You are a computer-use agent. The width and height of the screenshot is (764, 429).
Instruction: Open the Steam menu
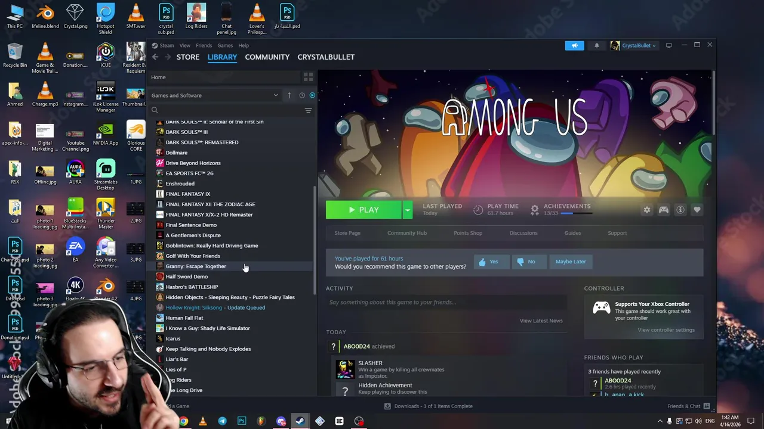(167, 45)
